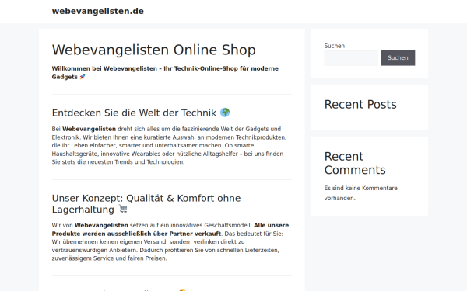The image size is (467, 291).
Task: Click the dark Suchen search button
Action: click(398, 58)
